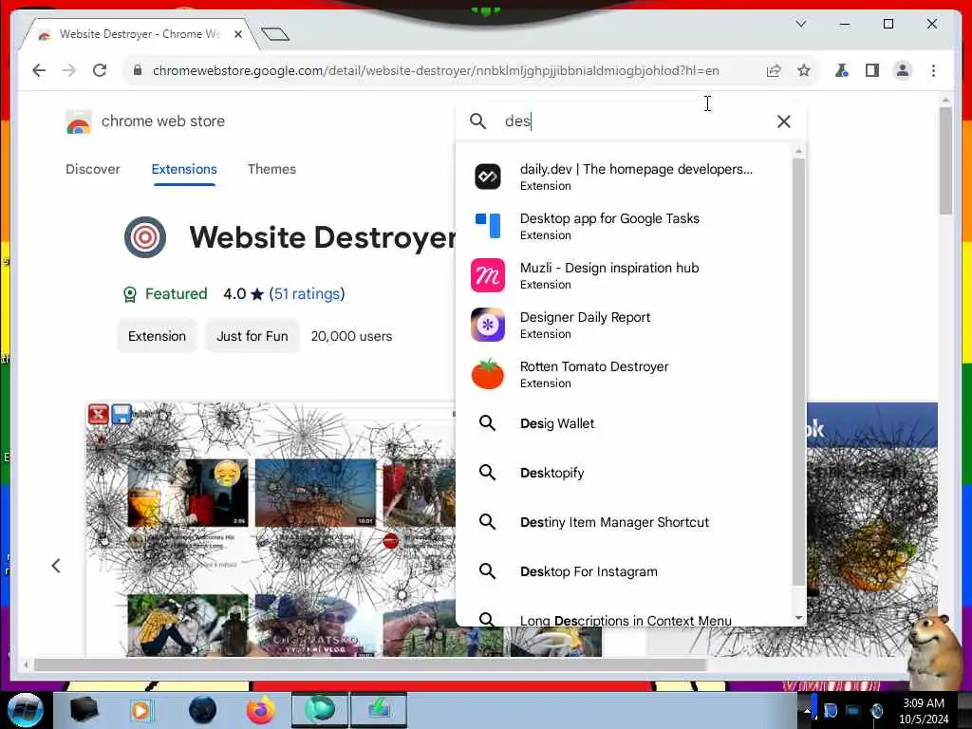The width and height of the screenshot is (972, 729).
Task: Open the Chrome profile avatar
Action: (x=903, y=70)
